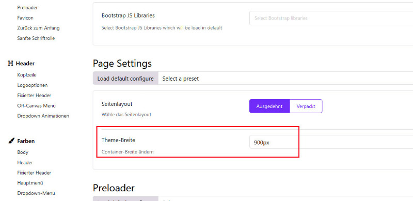Open the Preloader sidebar item
The height and width of the screenshot is (201, 413).
pyautogui.click(x=27, y=8)
